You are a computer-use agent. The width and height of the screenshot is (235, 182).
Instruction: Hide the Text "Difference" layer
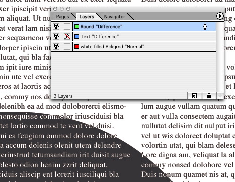56,36
